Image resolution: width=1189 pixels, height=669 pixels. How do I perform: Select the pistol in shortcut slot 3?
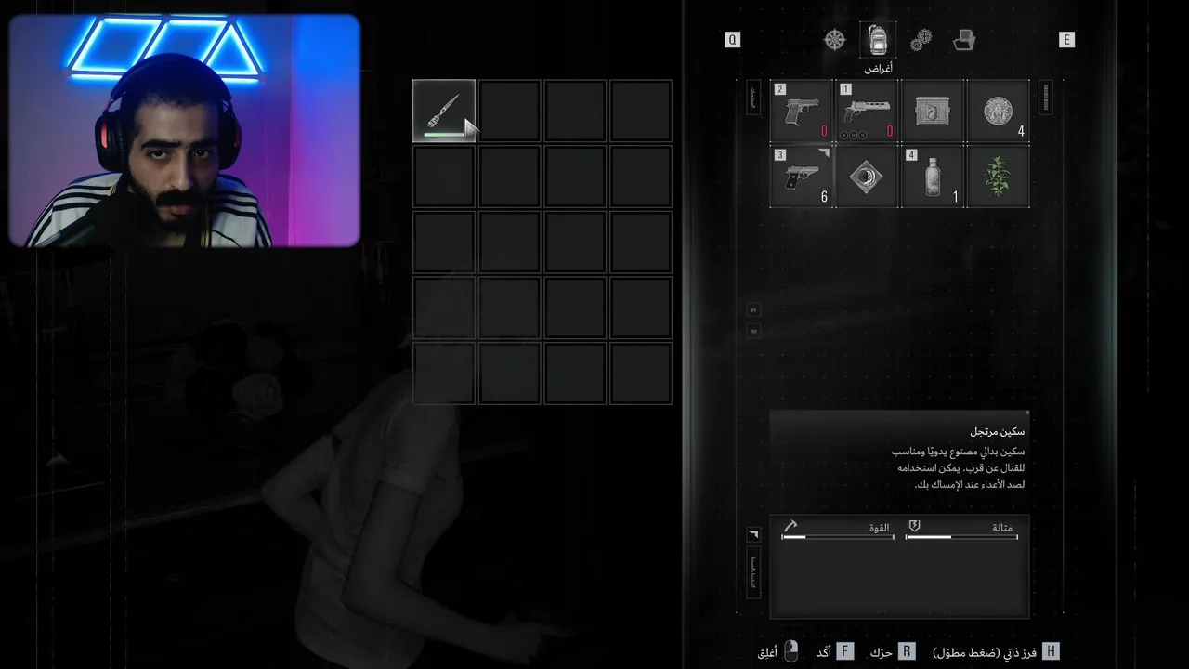click(802, 176)
